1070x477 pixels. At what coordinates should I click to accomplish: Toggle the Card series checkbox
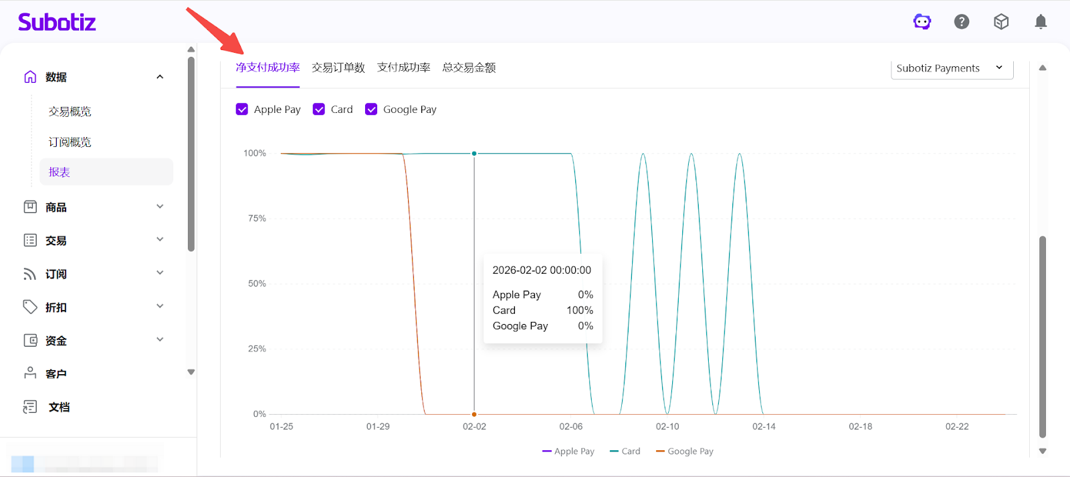click(x=319, y=110)
